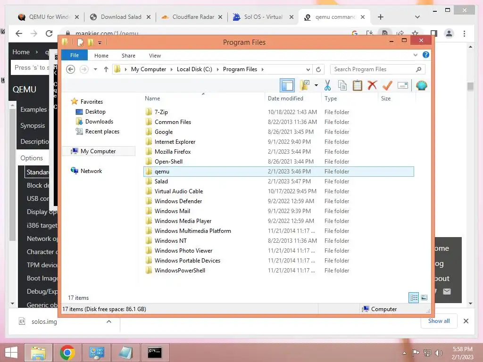483x362 pixels.
Task: Open Windows Start button on taskbar
Action: (x=11, y=353)
